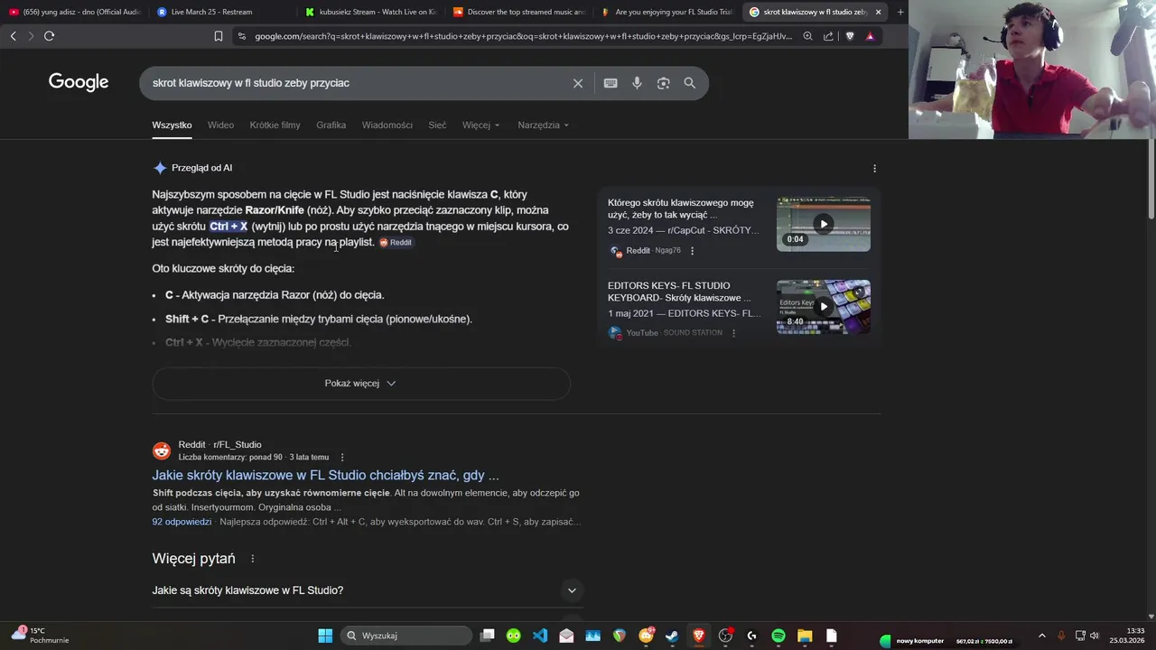Open Windows Start menu
The height and width of the screenshot is (650, 1156).
tap(325, 636)
